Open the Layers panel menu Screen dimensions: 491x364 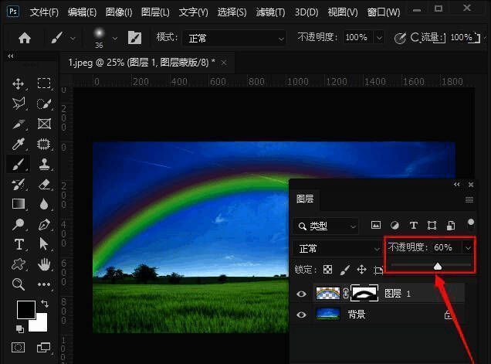click(x=469, y=199)
